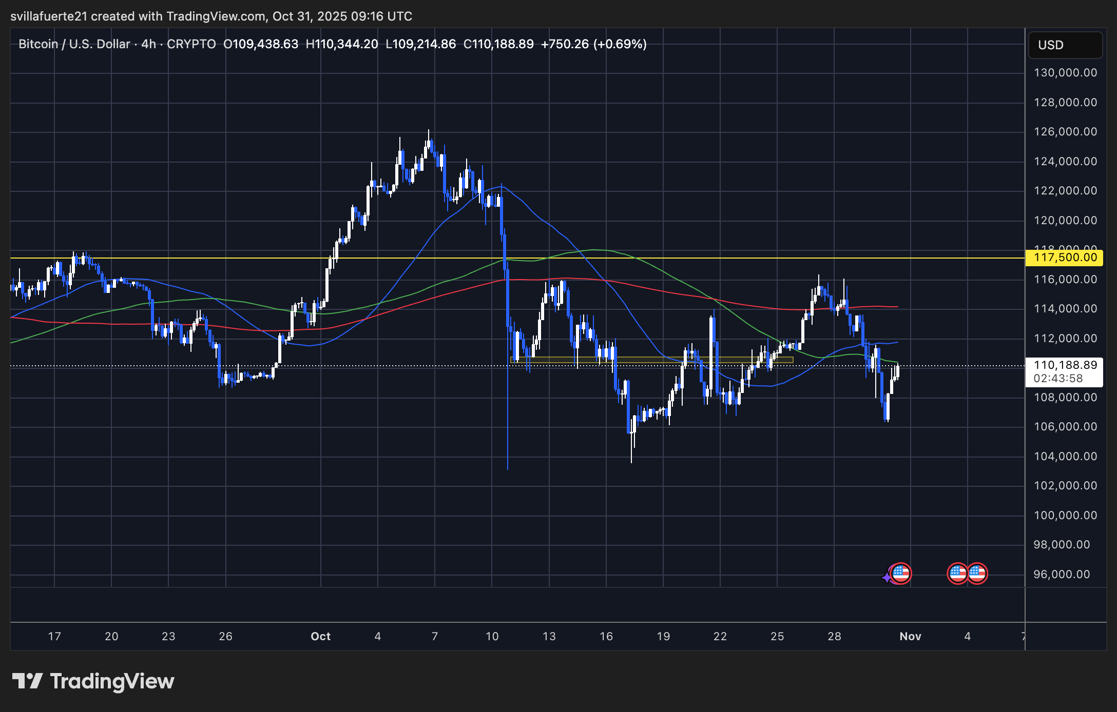Click the Nov label on the time axis

910,636
